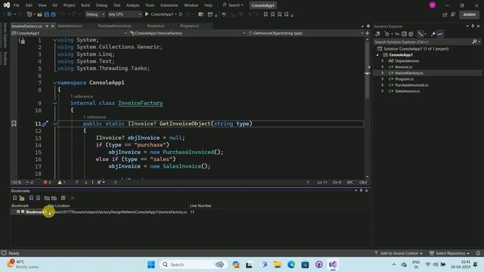Click yellow warning count icon in editor bar
484x272 pixels.
(x=60, y=182)
